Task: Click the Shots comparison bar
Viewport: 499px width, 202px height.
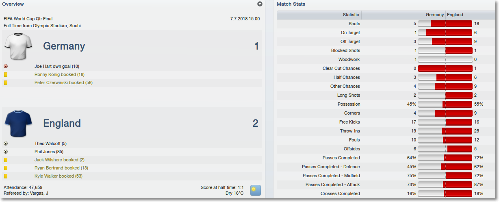Action: [445, 24]
